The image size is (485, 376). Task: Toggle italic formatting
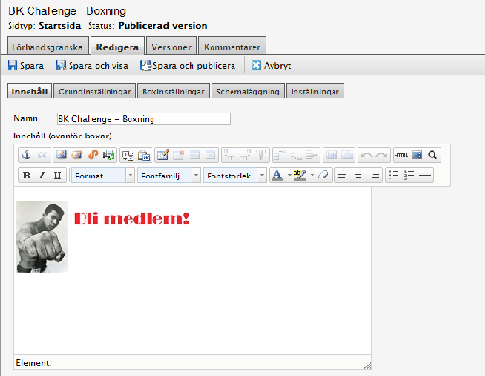42,176
